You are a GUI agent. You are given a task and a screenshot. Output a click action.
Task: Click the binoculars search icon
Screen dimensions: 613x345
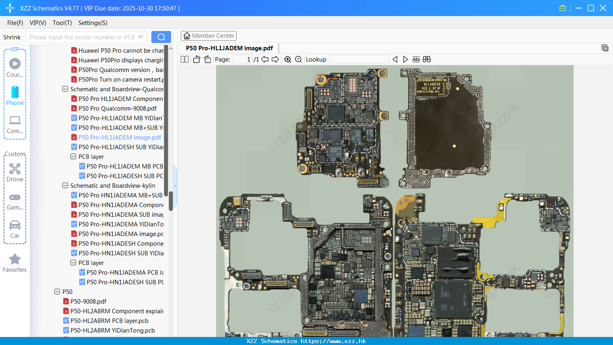coord(427,60)
